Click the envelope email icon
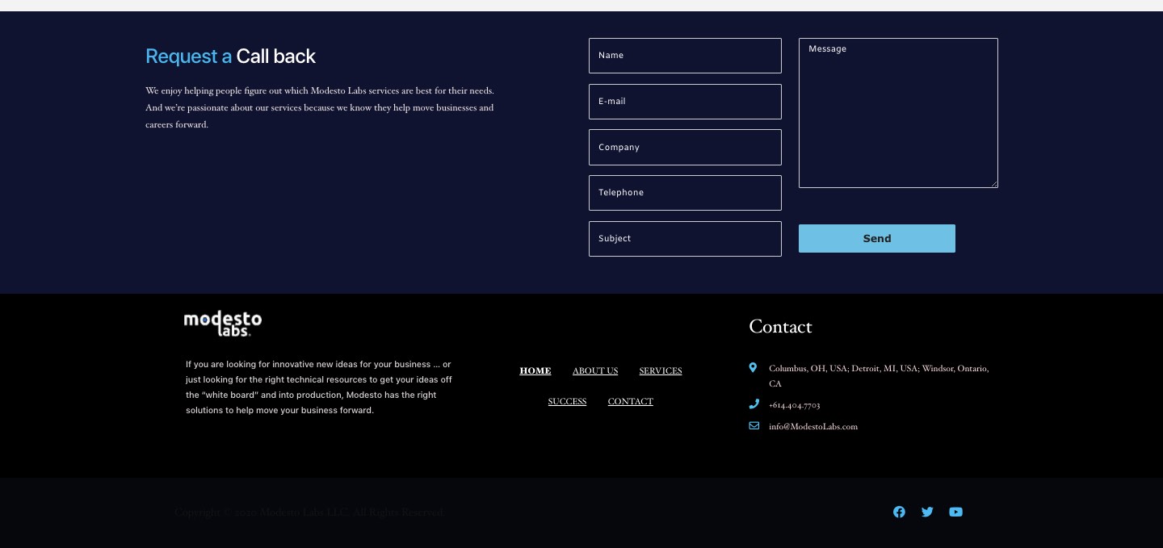1163x548 pixels. coord(754,426)
